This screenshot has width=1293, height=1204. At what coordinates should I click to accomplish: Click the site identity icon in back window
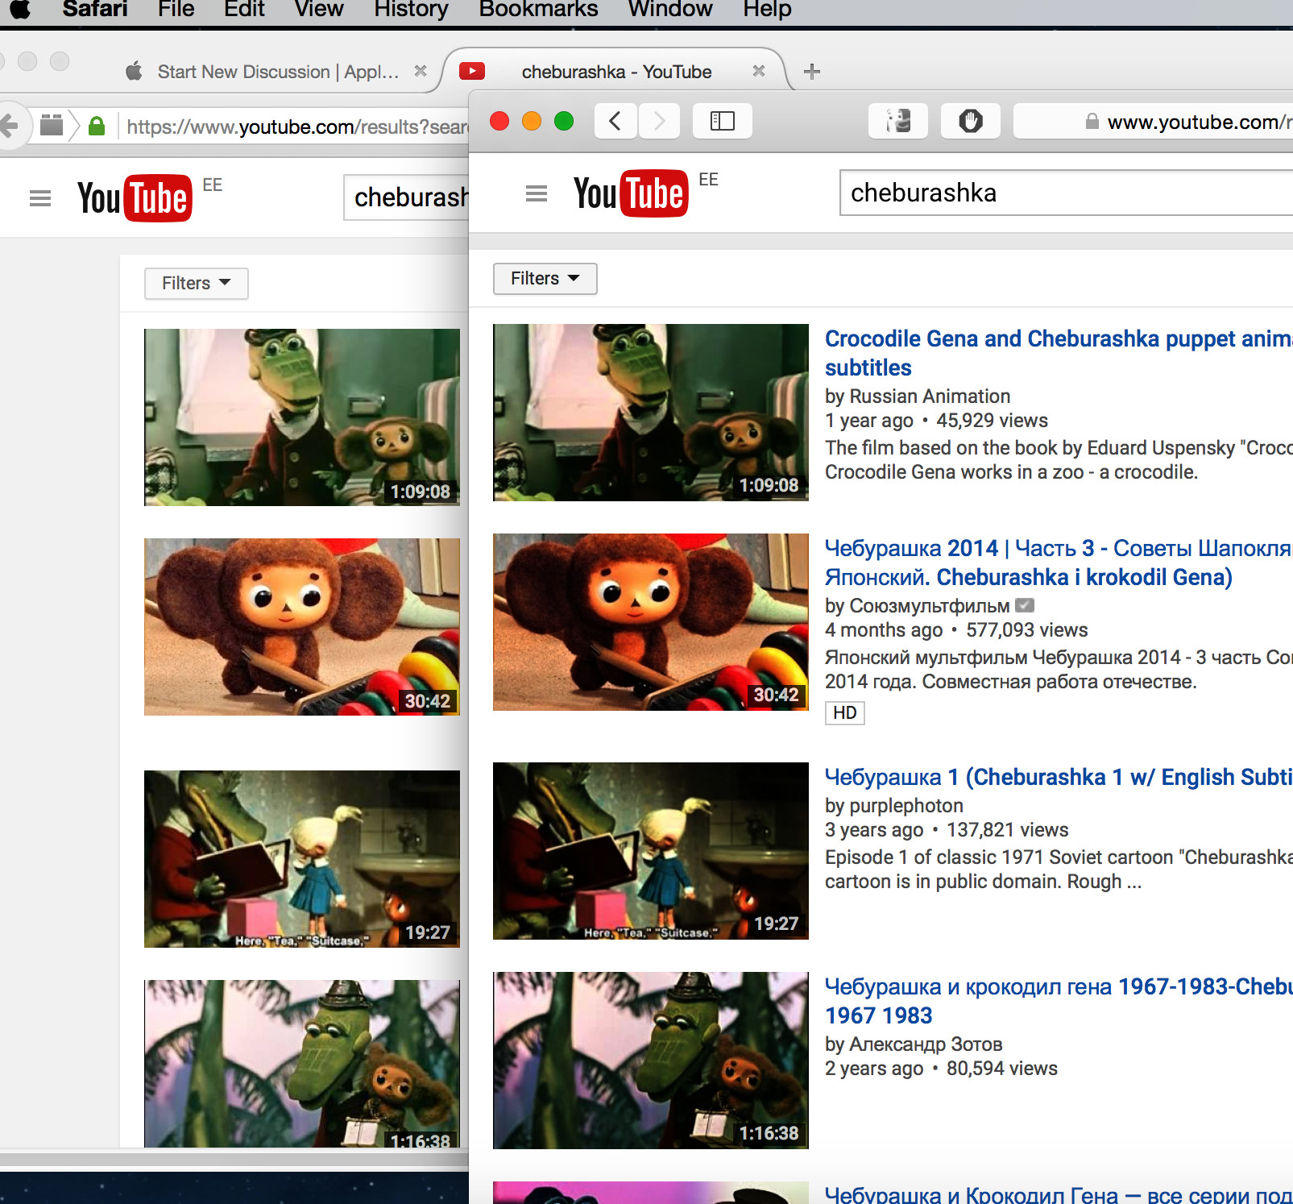click(52, 125)
